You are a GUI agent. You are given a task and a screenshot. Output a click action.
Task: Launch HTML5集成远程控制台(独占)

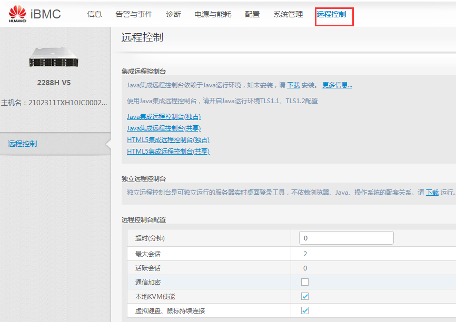[x=168, y=140]
